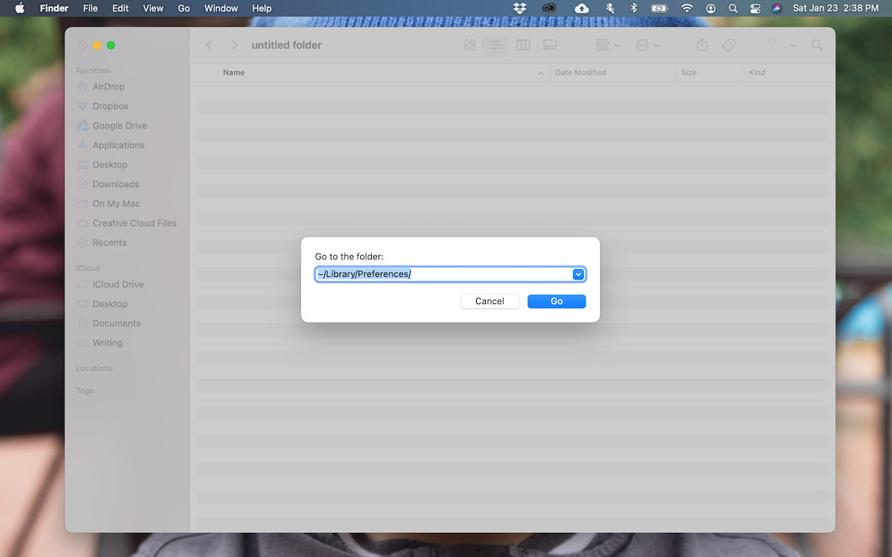
Task: Click the cloud upload menu bar icon
Action: (x=581, y=8)
